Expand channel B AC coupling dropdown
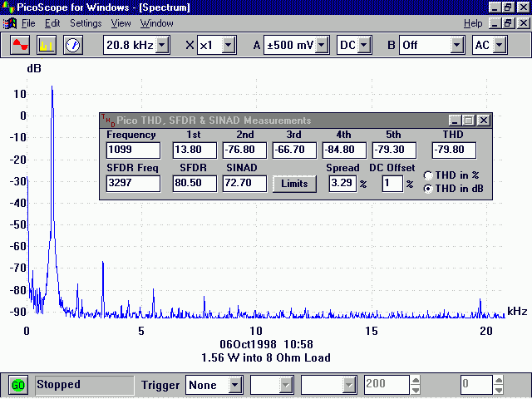The width and height of the screenshot is (532, 399). 500,45
